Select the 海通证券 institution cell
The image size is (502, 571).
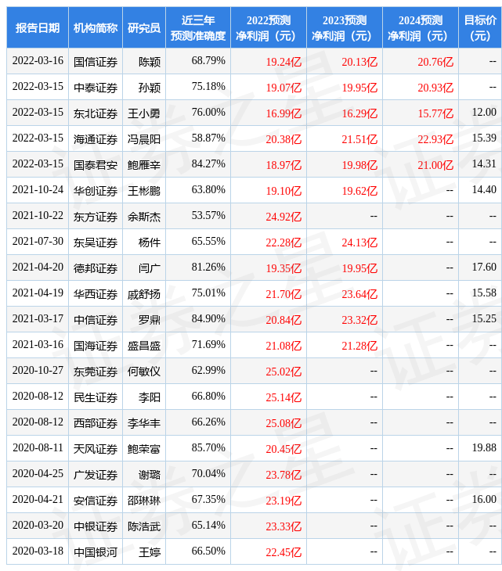[96, 139]
